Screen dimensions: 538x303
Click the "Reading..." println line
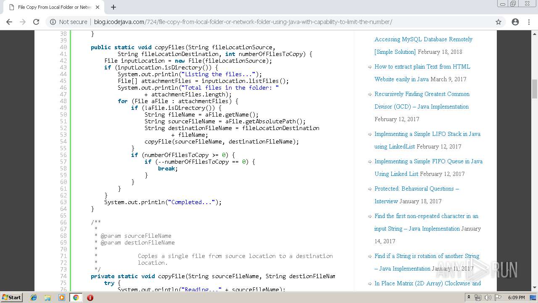[202, 290]
